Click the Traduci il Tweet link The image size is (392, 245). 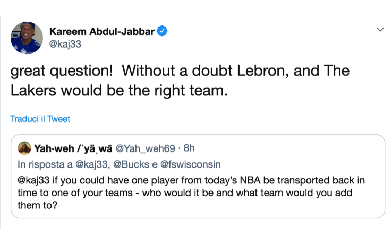(40, 119)
